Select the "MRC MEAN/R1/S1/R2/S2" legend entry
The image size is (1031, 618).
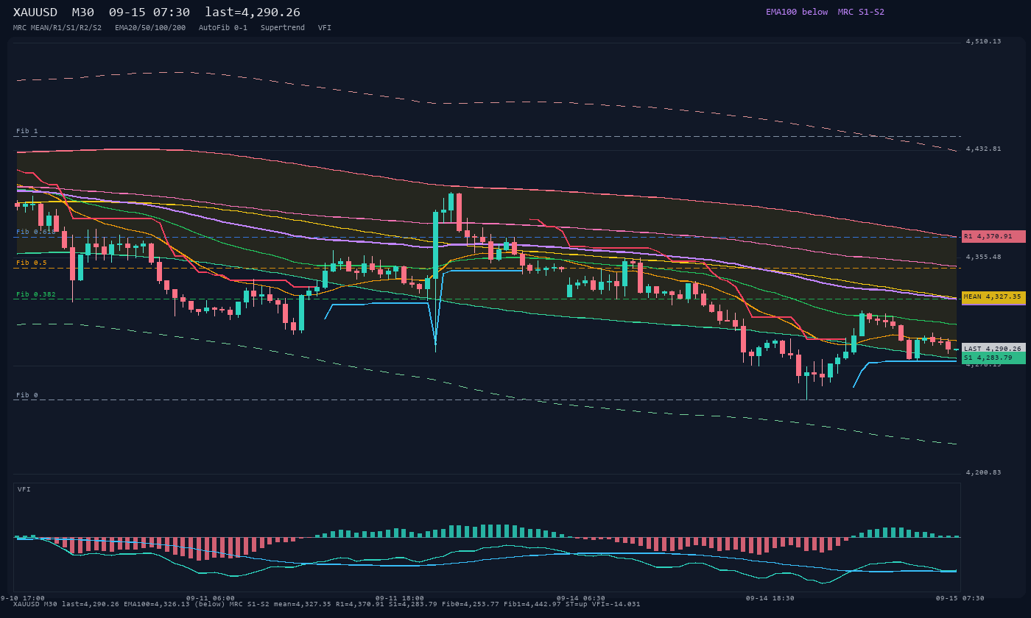coord(57,28)
